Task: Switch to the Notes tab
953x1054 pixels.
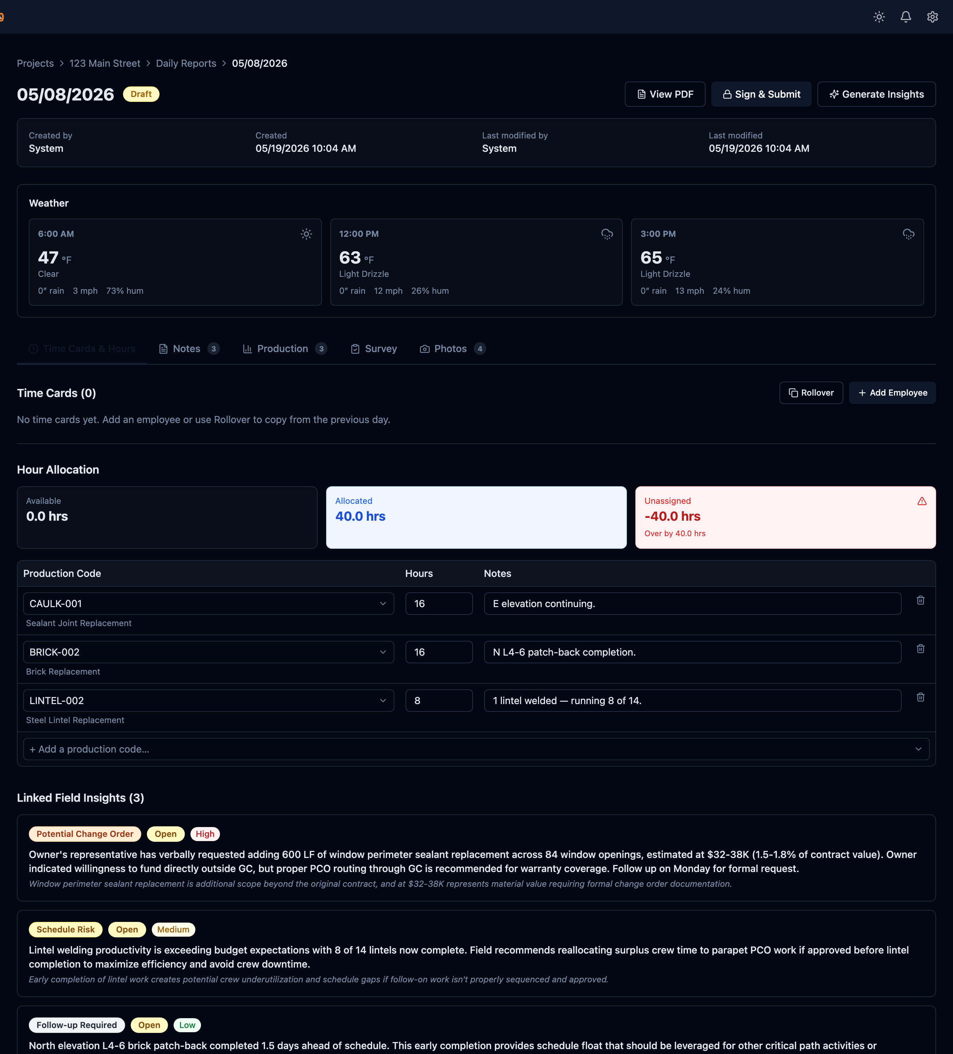Action: point(189,349)
